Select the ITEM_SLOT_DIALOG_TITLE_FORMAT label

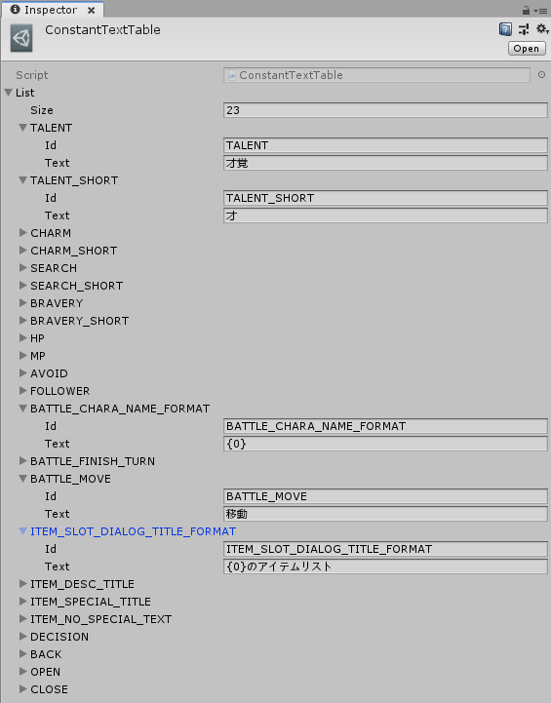pyautogui.click(x=133, y=531)
